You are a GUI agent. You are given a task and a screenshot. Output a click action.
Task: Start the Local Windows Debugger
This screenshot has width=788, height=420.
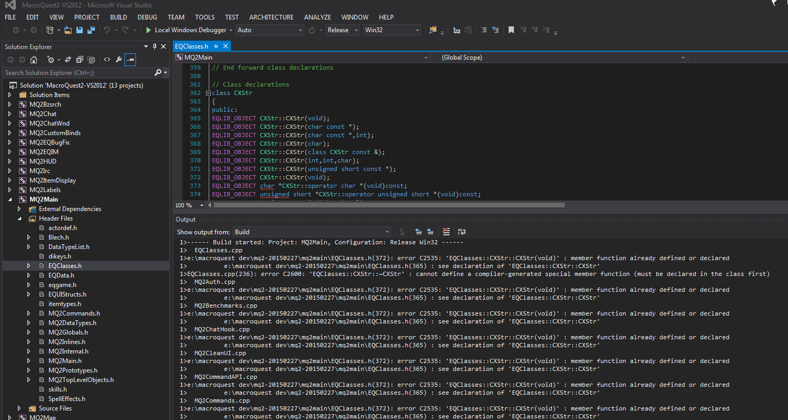pos(186,30)
